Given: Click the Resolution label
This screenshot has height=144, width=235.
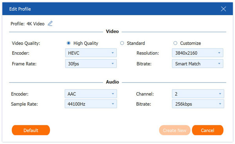Looking at the screenshot, I should (148, 53).
